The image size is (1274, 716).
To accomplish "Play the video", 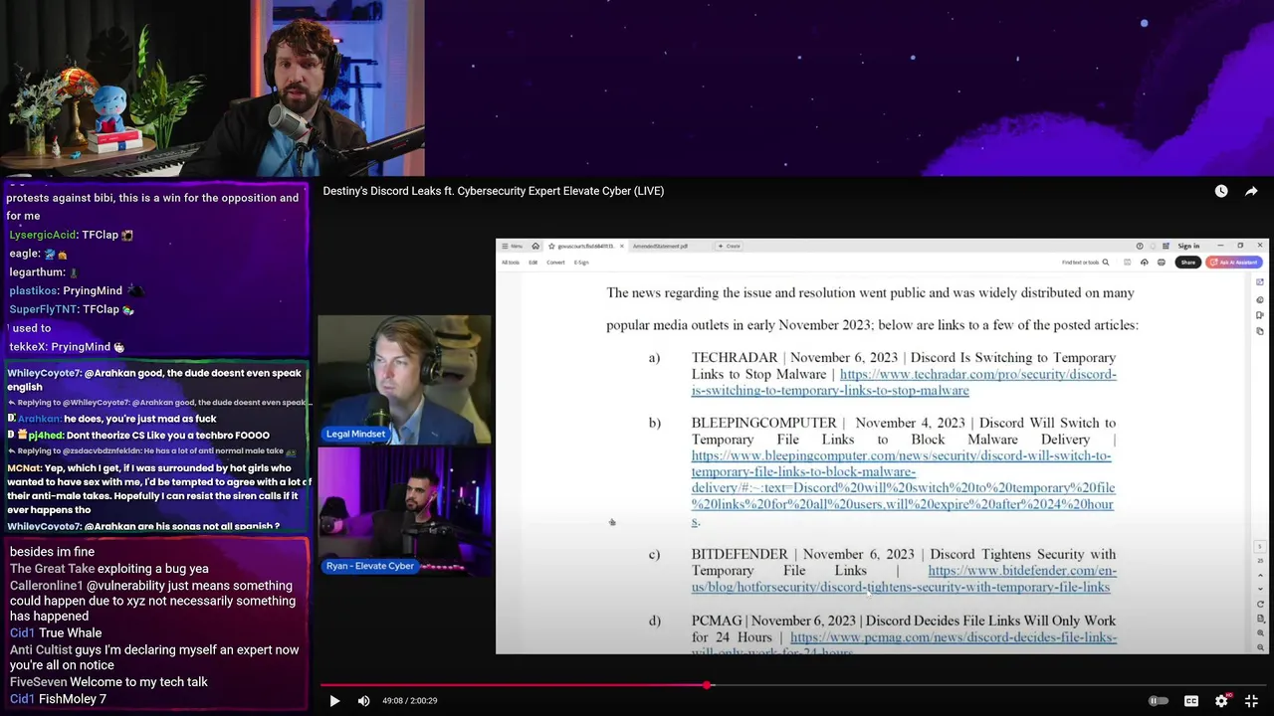I will pyautogui.click(x=334, y=700).
